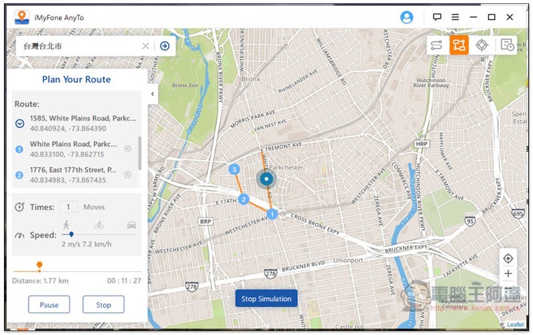Click map waypoint marker 2
This screenshot has width=533, height=335.
[x=243, y=199]
